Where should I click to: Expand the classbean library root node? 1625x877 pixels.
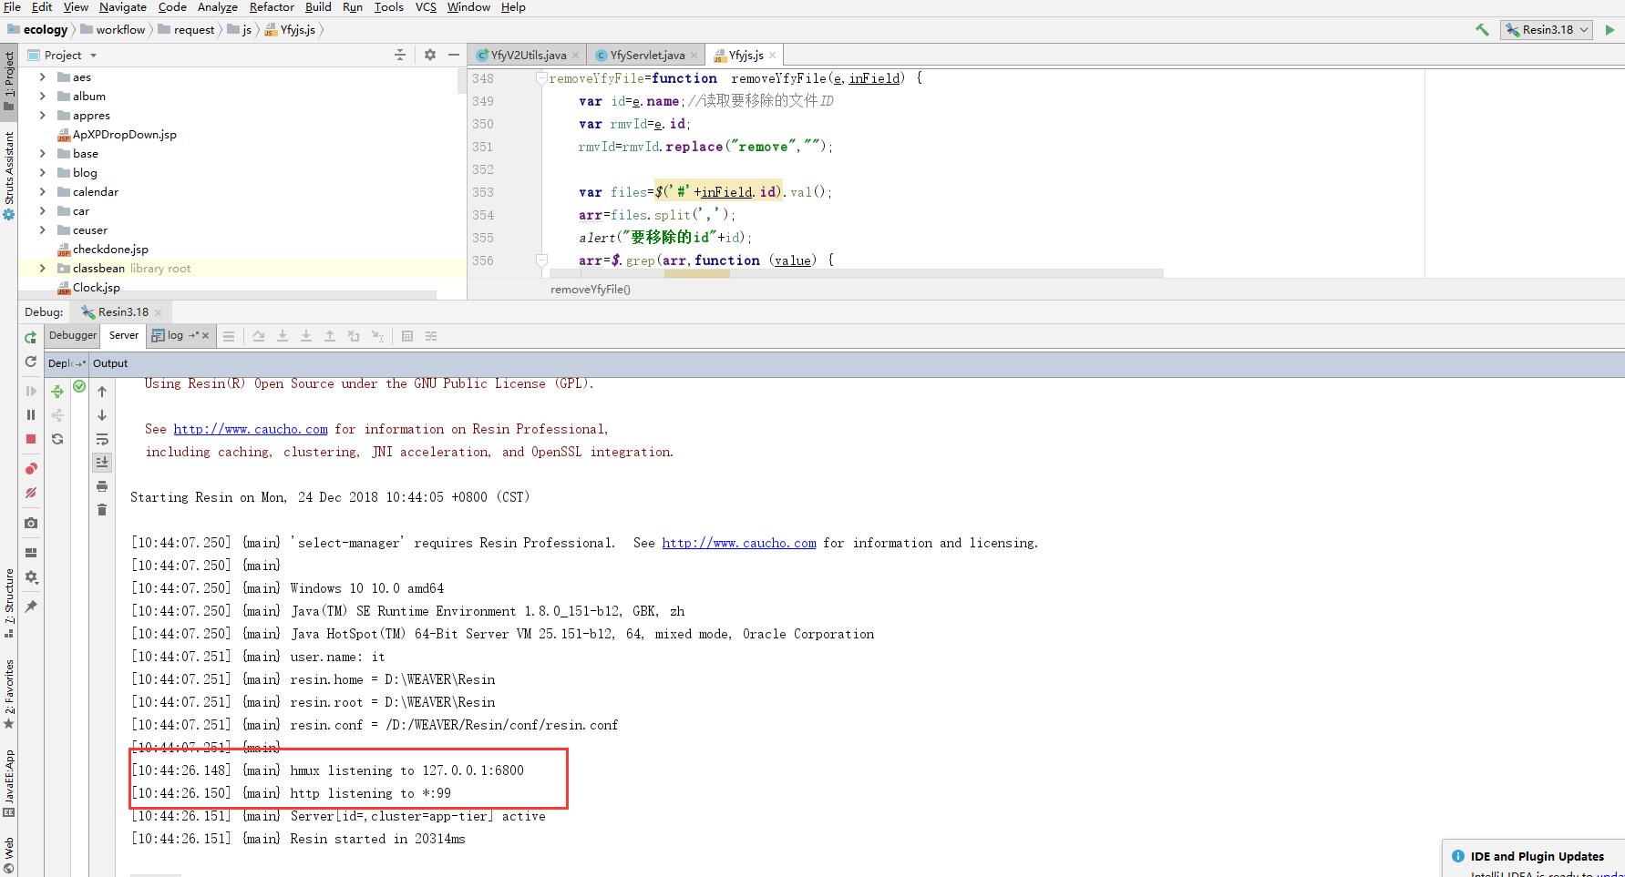point(42,268)
